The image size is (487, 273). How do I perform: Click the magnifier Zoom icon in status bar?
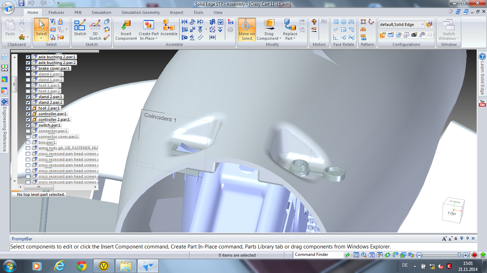364,255
